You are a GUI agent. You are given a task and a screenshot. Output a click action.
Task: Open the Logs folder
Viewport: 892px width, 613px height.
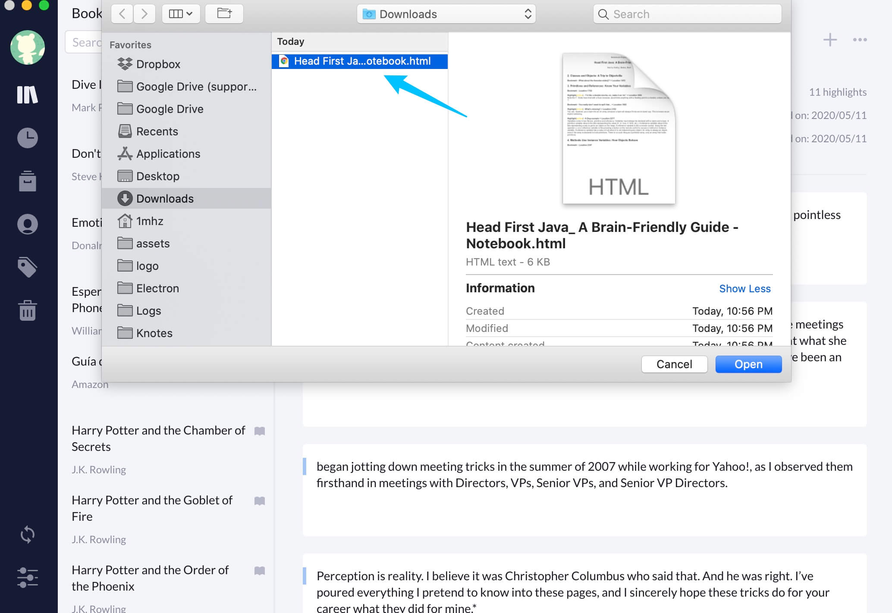186,310
